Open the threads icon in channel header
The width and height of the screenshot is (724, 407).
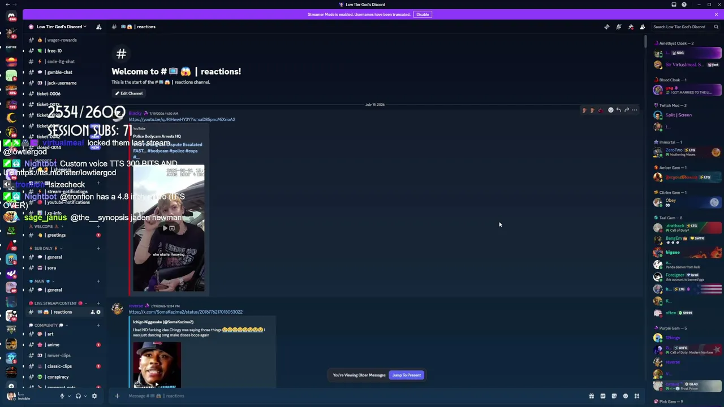(x=607, y=27)
